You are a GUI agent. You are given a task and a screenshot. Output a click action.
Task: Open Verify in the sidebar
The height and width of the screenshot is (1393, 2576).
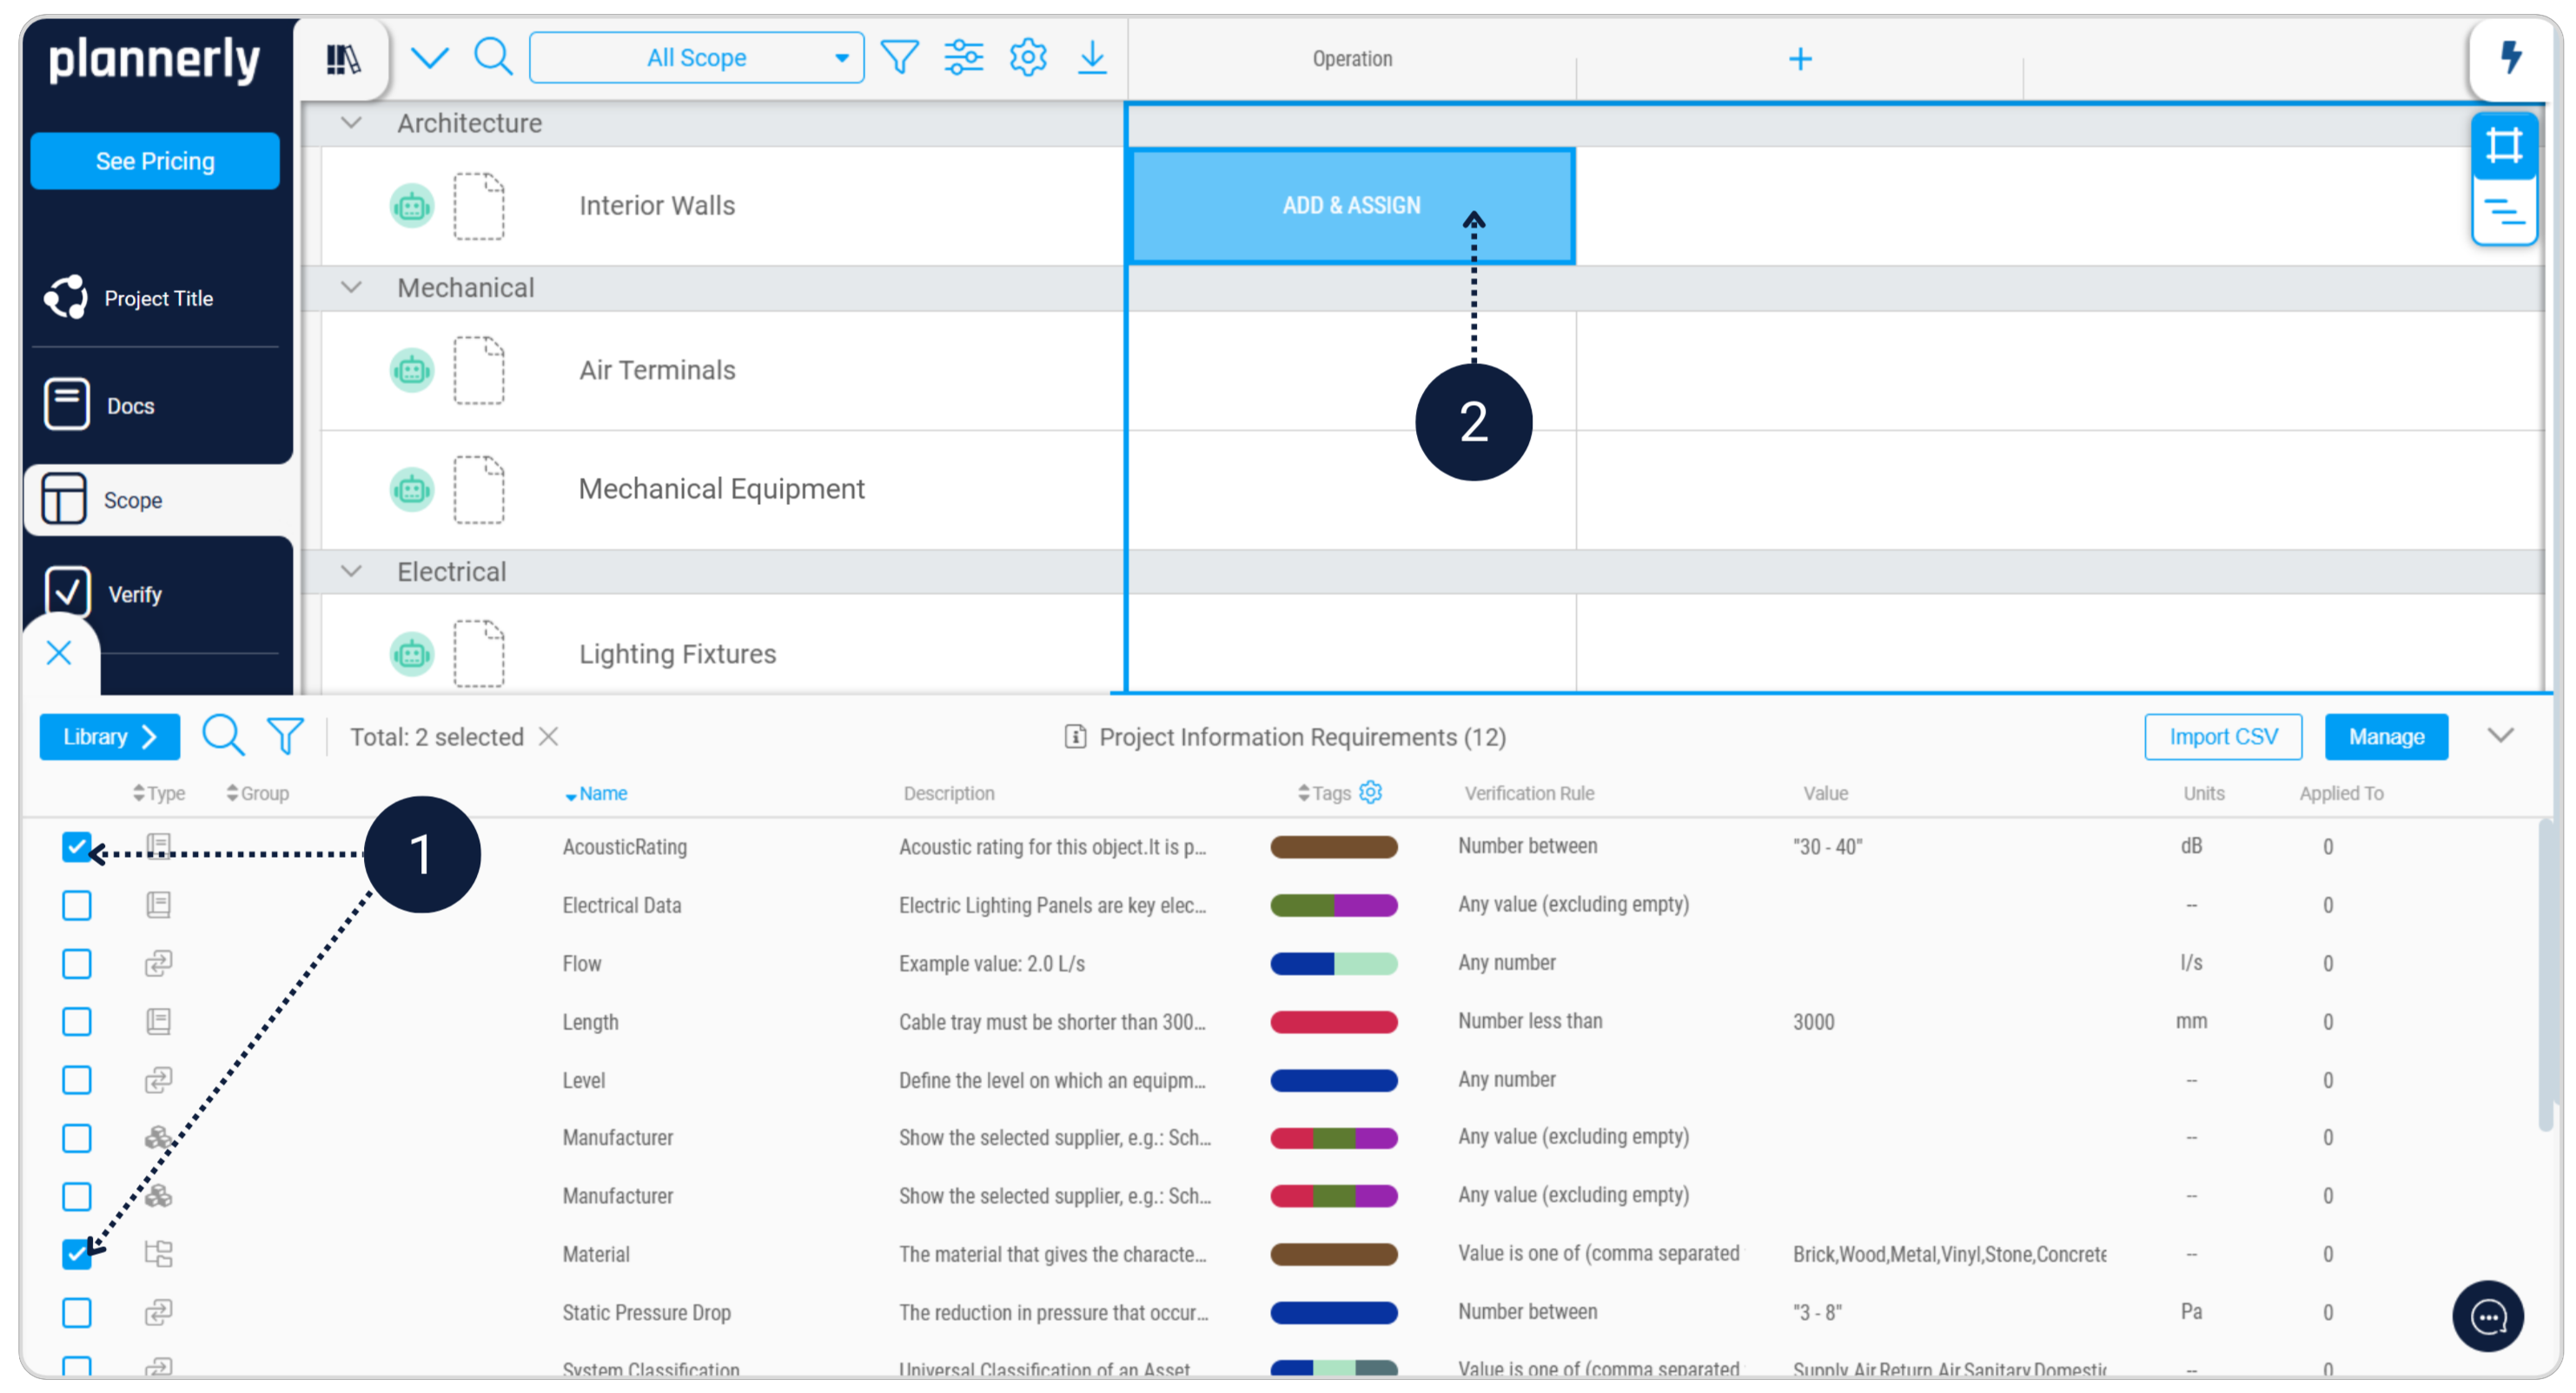coord(134,594)
